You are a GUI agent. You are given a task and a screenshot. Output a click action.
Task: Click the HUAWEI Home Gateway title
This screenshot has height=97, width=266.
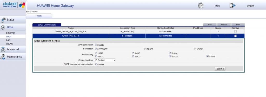click(55, 6)
